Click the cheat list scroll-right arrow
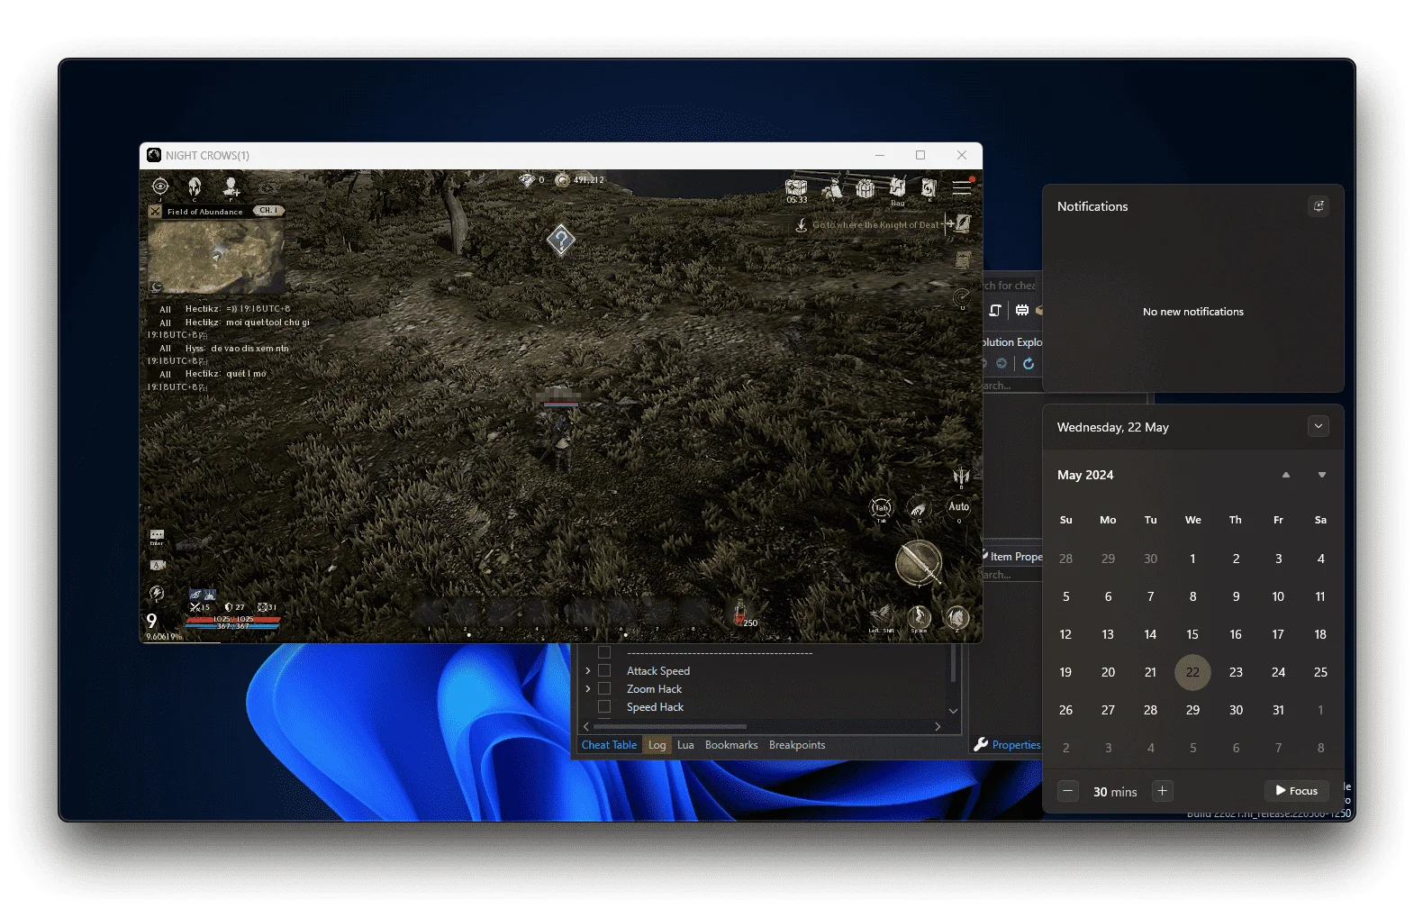 (x=938, y=726)
